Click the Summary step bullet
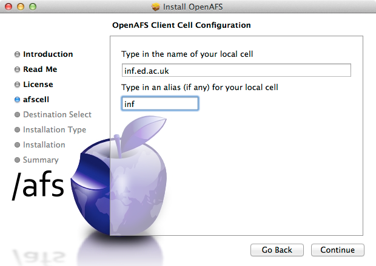This screenshot has width=376, height=266. [17, 160]
